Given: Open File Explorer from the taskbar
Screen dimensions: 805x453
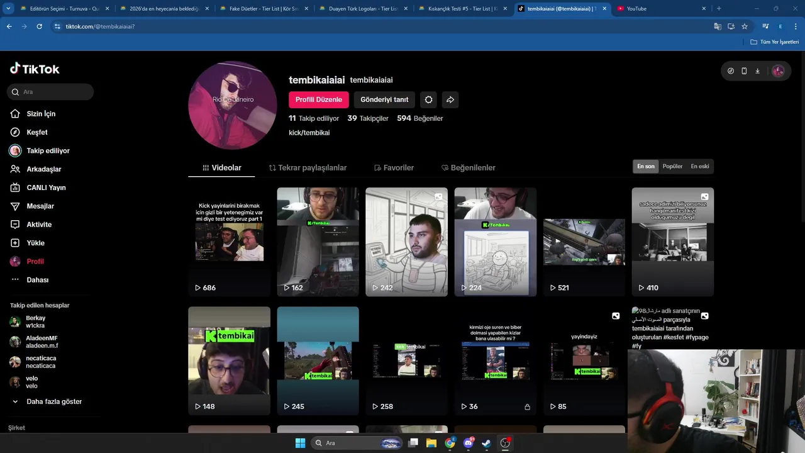Looking at the screenshot, I should click(431, 443).
